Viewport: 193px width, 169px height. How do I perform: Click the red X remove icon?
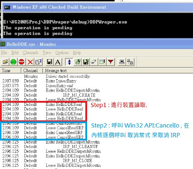point(30,62)
